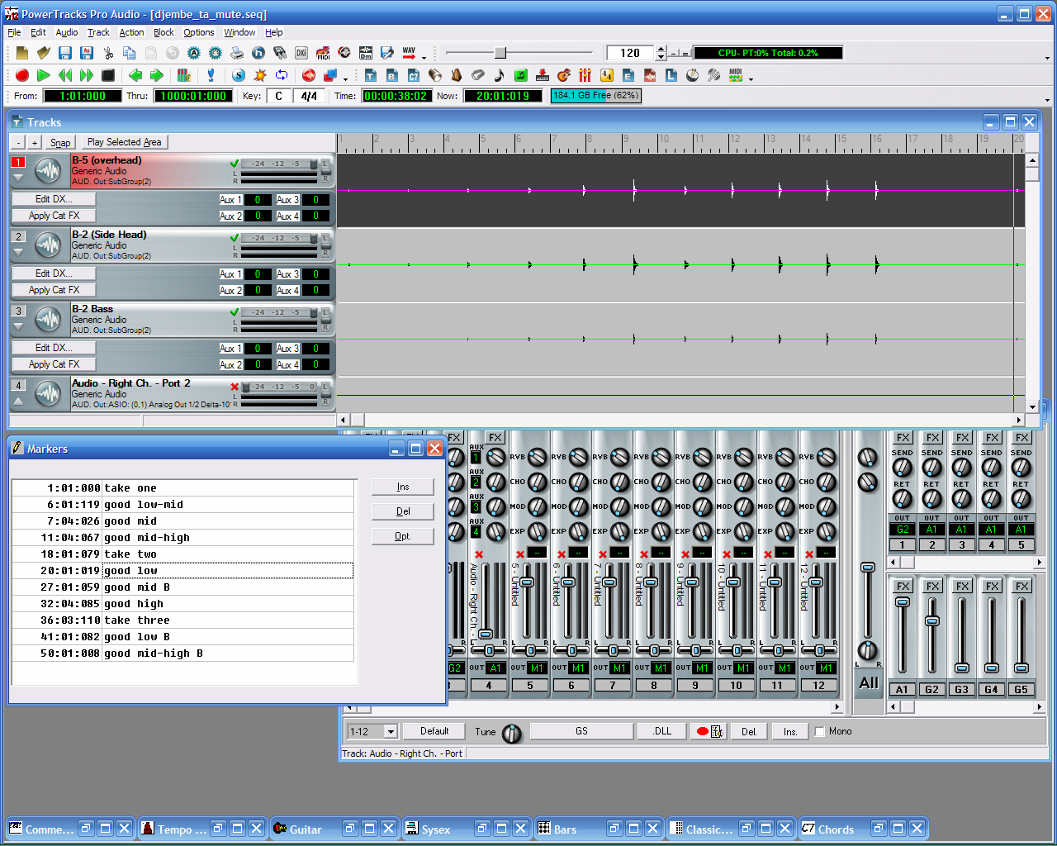Click the WAV export icon
Viewport: 1057px width, 846px height.
click(x=409, y=53)
